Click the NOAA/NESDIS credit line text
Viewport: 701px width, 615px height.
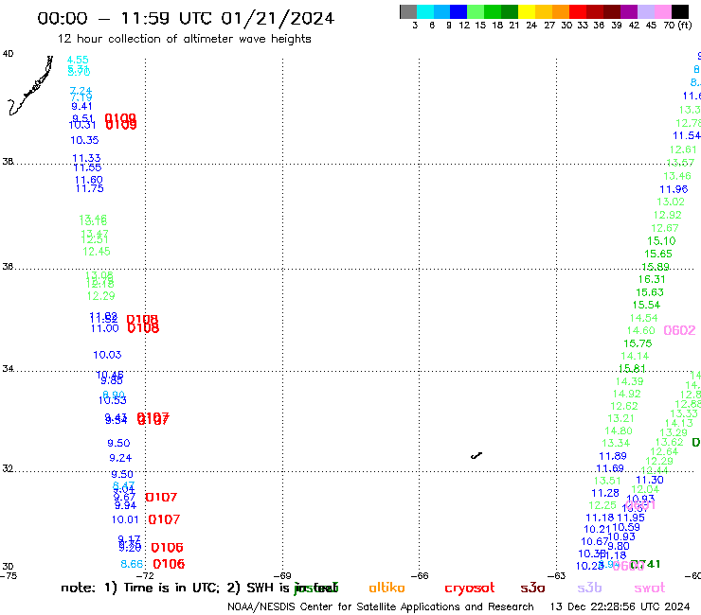381,607
